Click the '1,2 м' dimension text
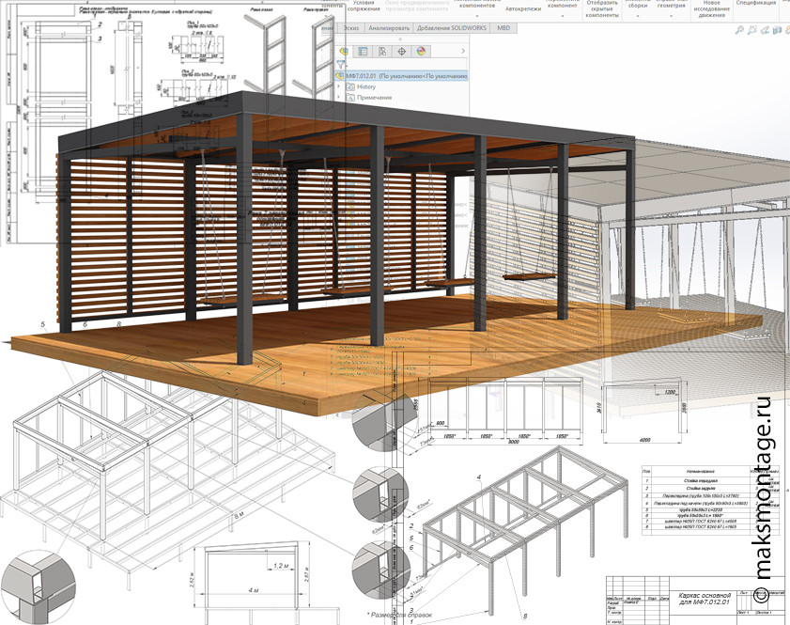 pos(280,566)
